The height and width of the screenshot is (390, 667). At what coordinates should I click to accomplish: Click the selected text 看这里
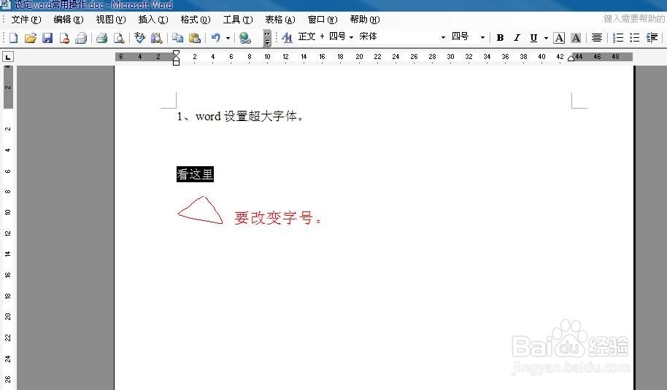196,174
